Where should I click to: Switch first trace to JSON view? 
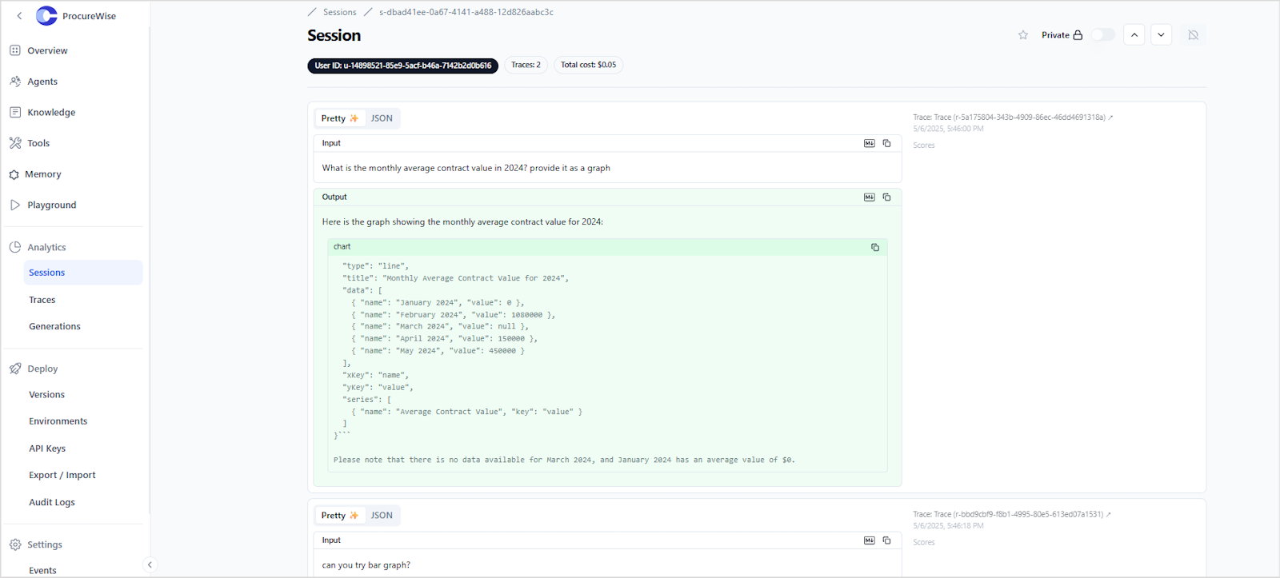[x=382, y=118]
